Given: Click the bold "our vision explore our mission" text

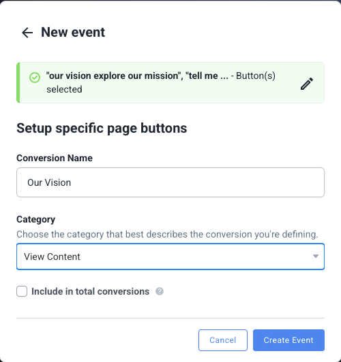Looking at the screenshot, I should click(x=115, y=76).
